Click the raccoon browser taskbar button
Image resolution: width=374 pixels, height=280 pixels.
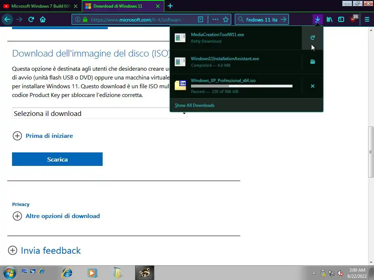pyautogui.click(x=145, y=273)
